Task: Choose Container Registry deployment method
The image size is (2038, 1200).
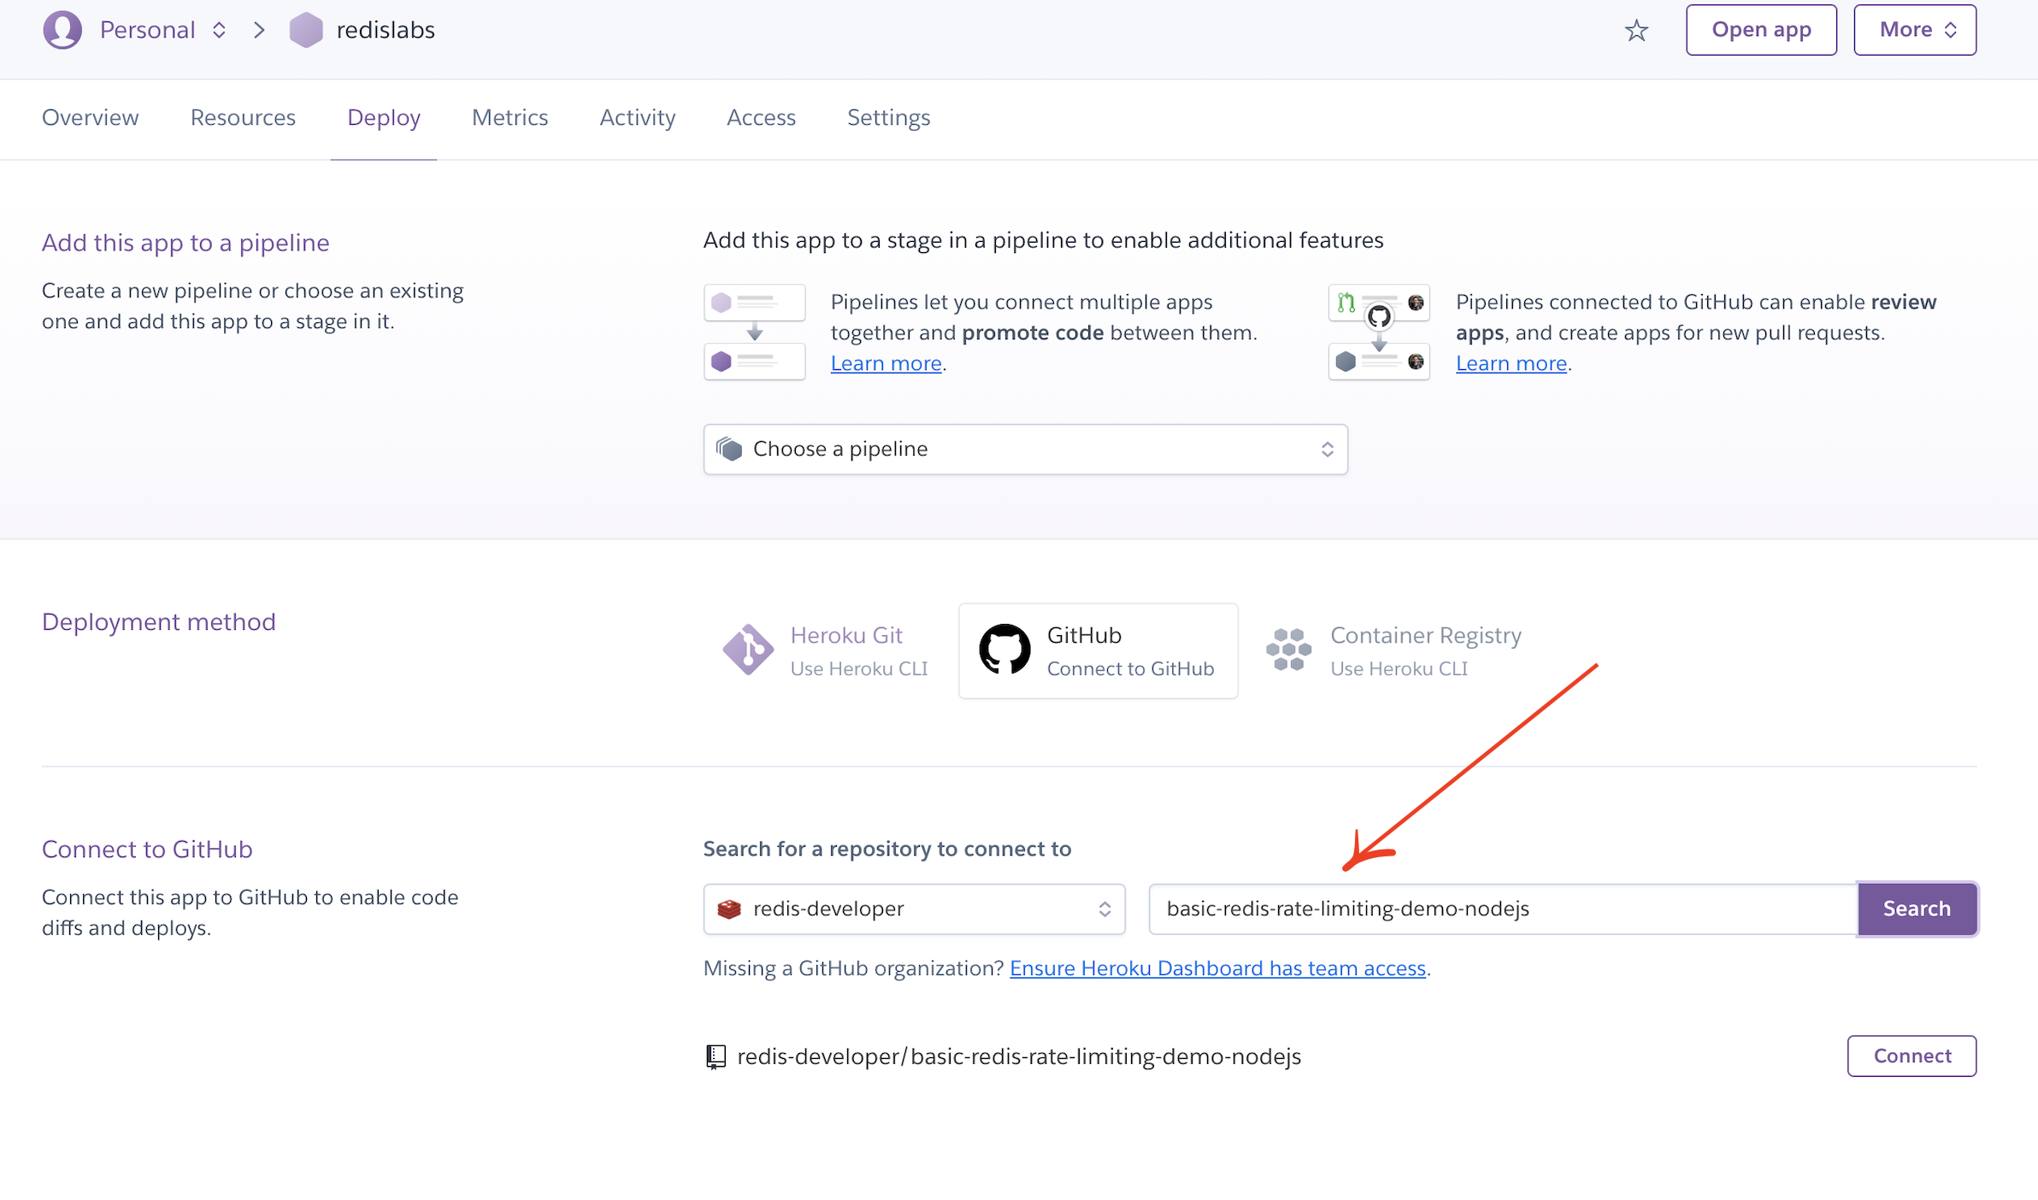Action: coord(1393,650)
